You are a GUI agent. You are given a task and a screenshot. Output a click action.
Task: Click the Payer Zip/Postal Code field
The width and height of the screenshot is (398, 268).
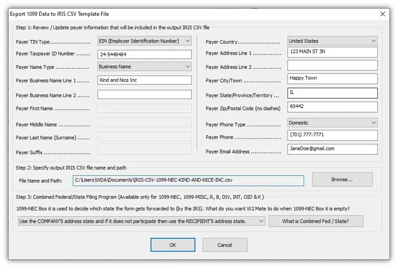[x=333, y=107]
